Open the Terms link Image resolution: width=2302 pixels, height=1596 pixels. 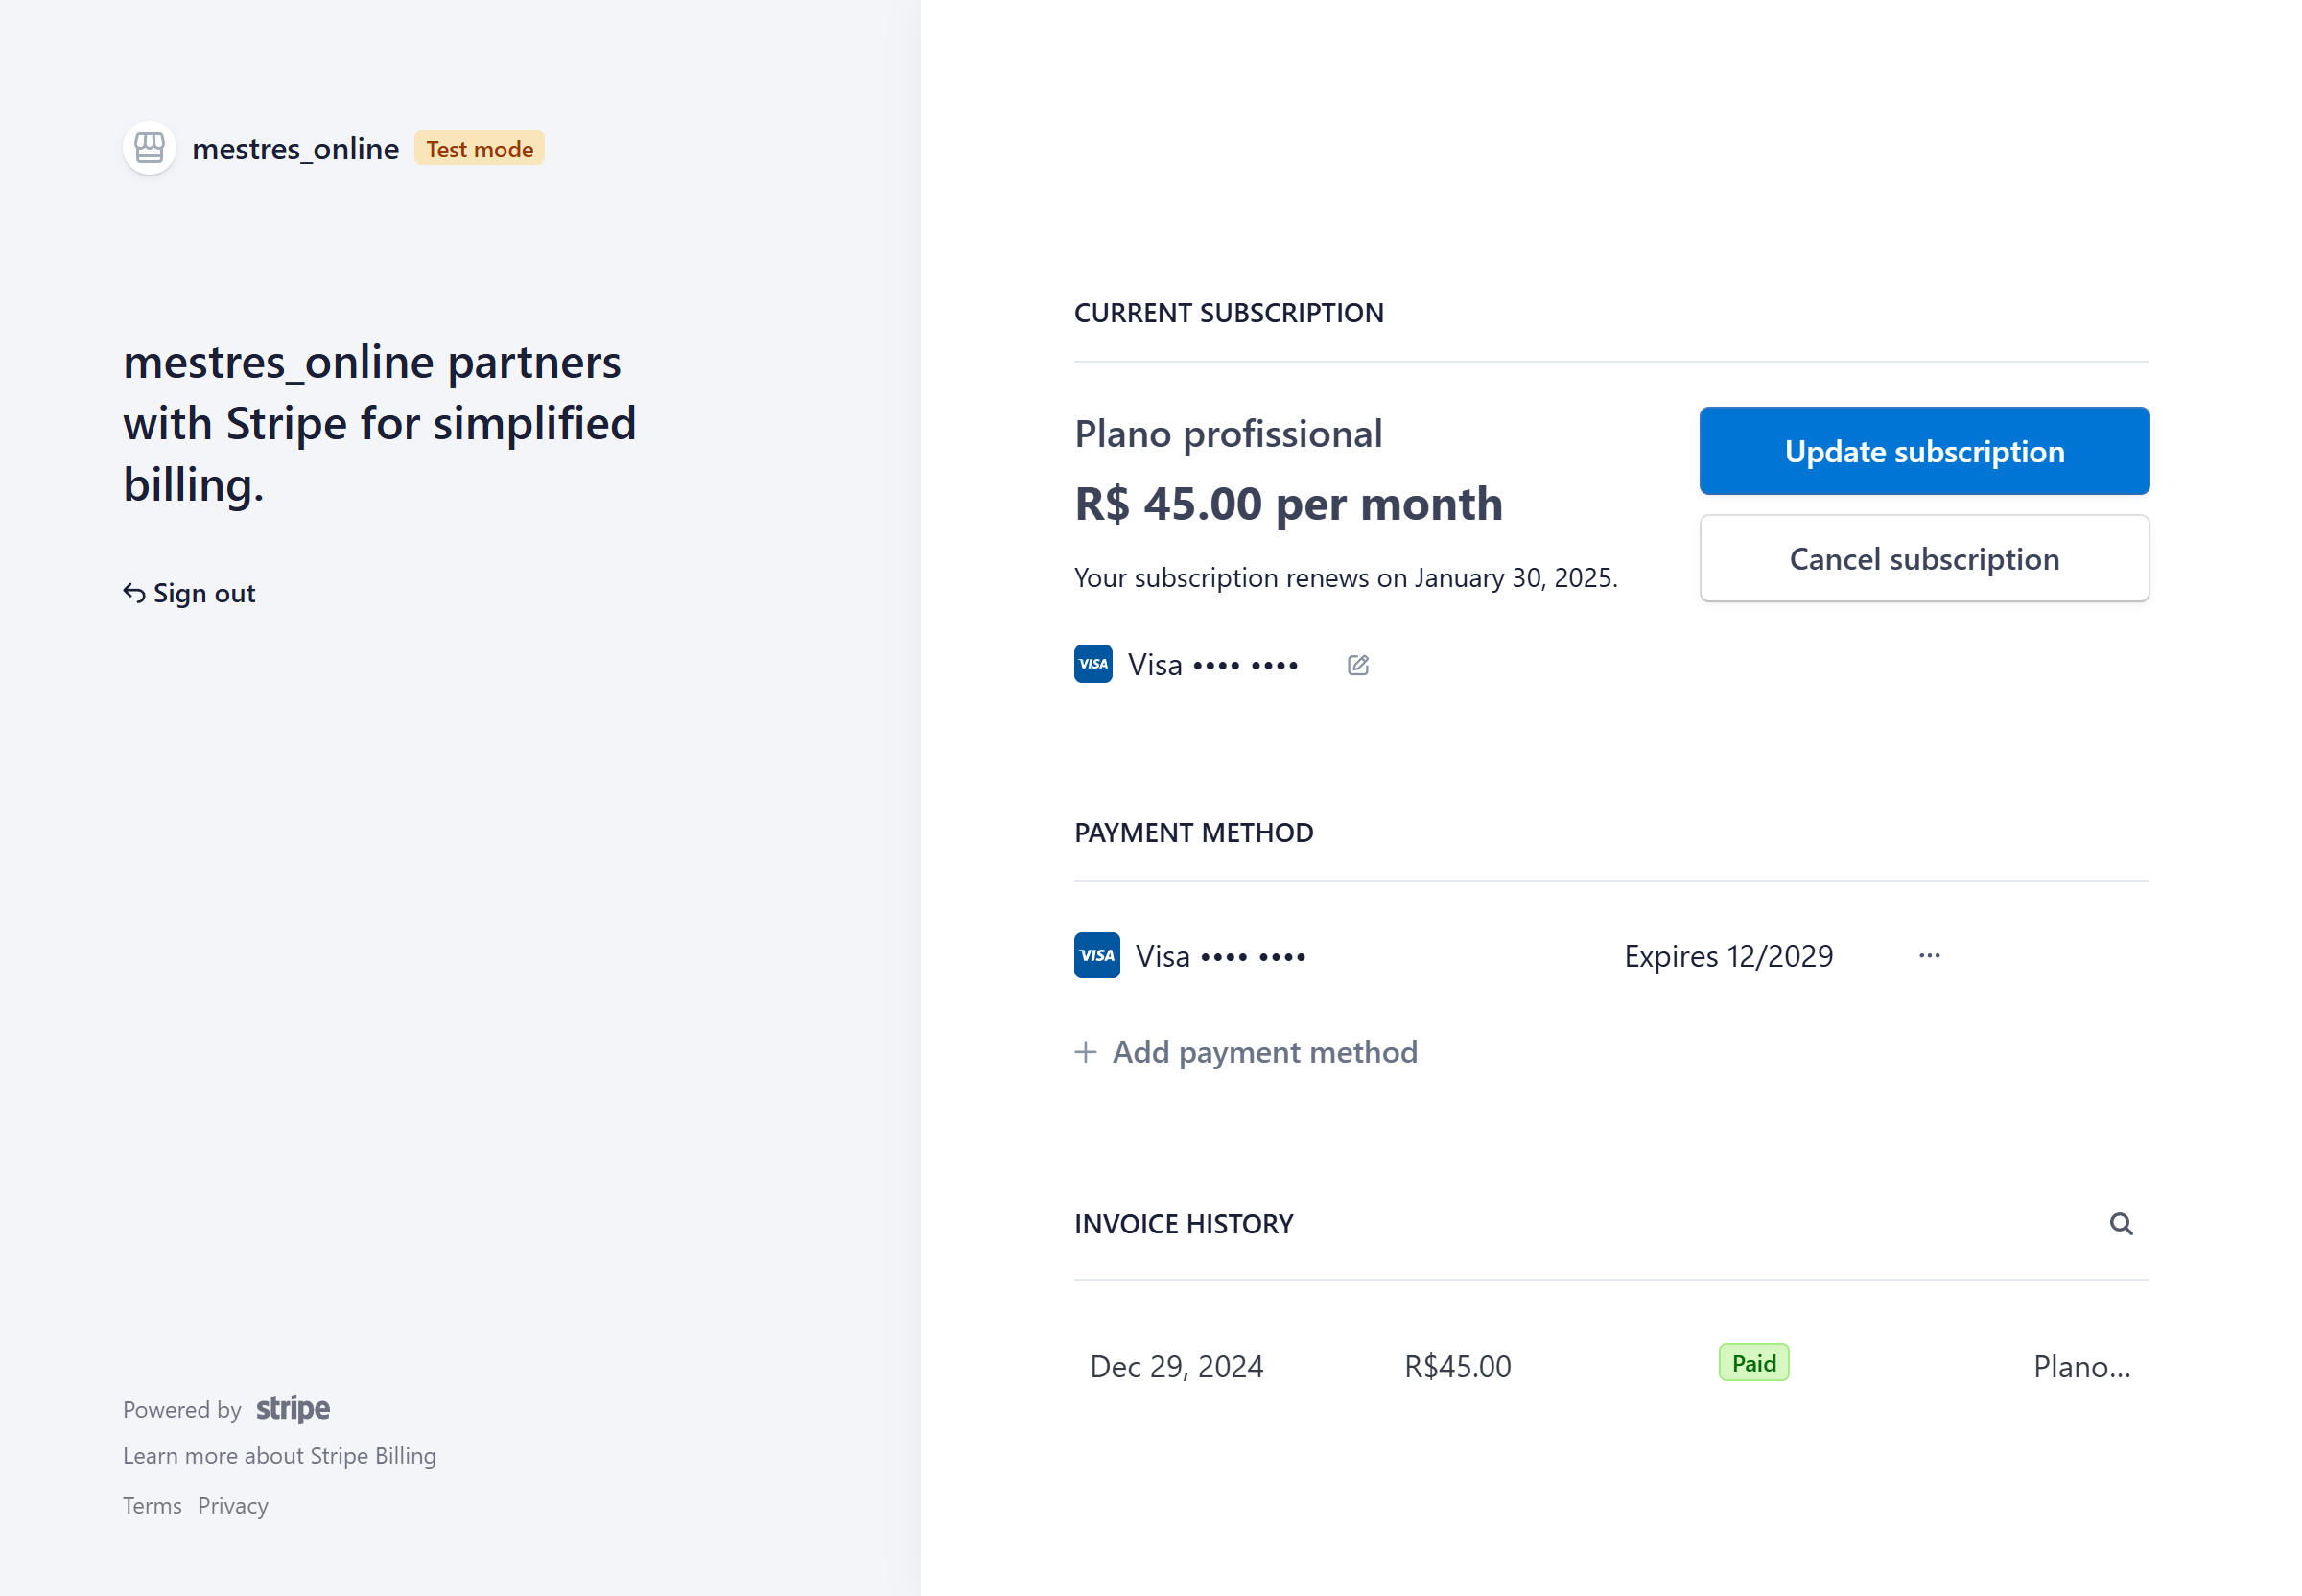[152, 1506]
